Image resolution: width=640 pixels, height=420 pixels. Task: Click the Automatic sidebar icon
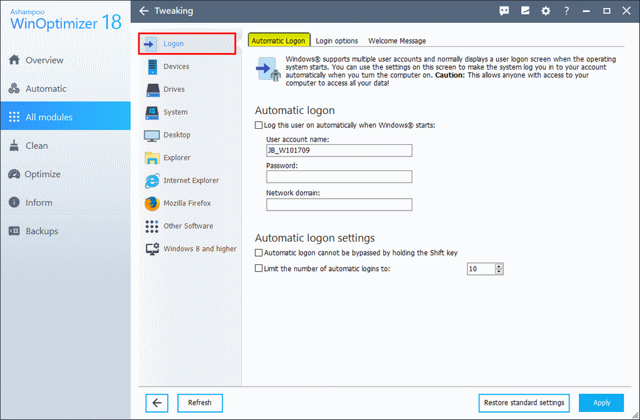click(x=14, y=89)
